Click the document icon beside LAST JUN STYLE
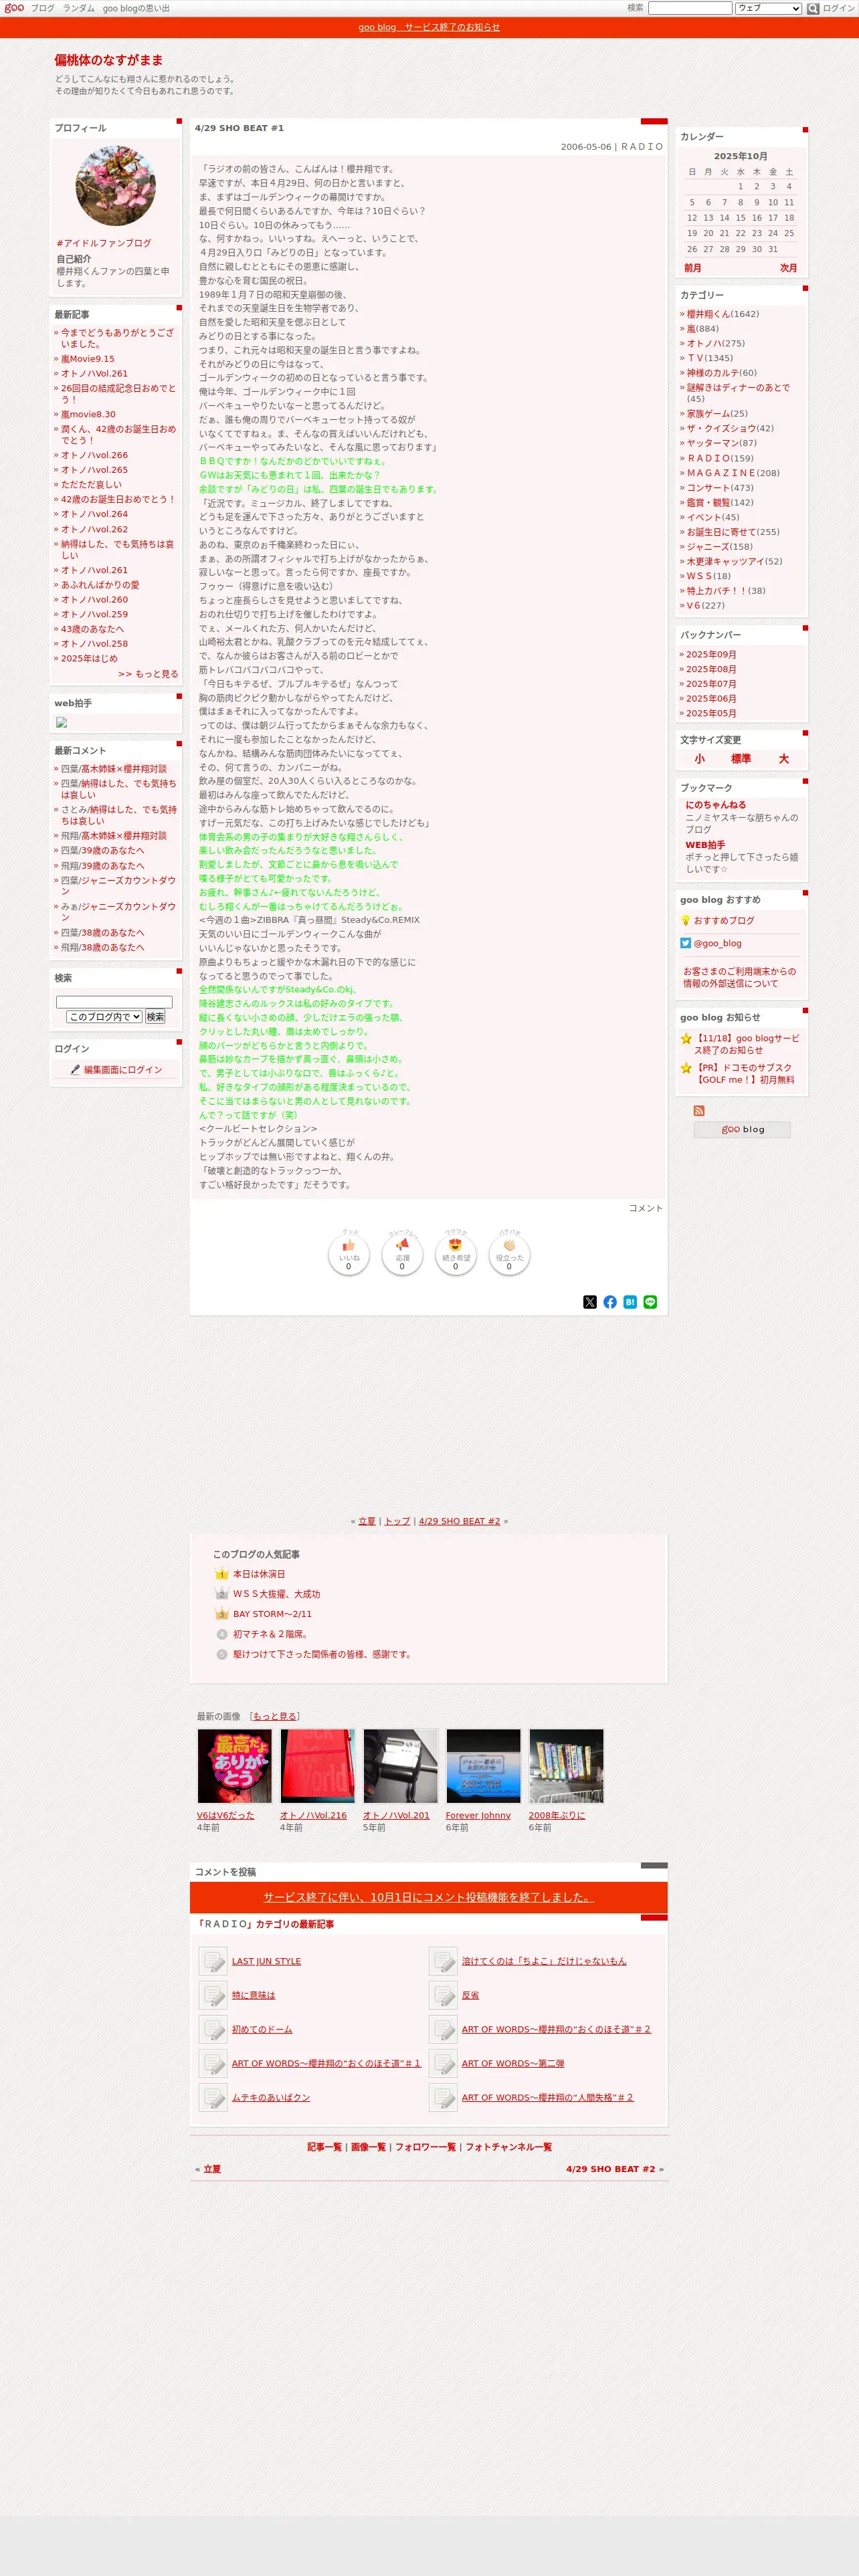This screenshot has height=2576, width=859. [213, 1961]
